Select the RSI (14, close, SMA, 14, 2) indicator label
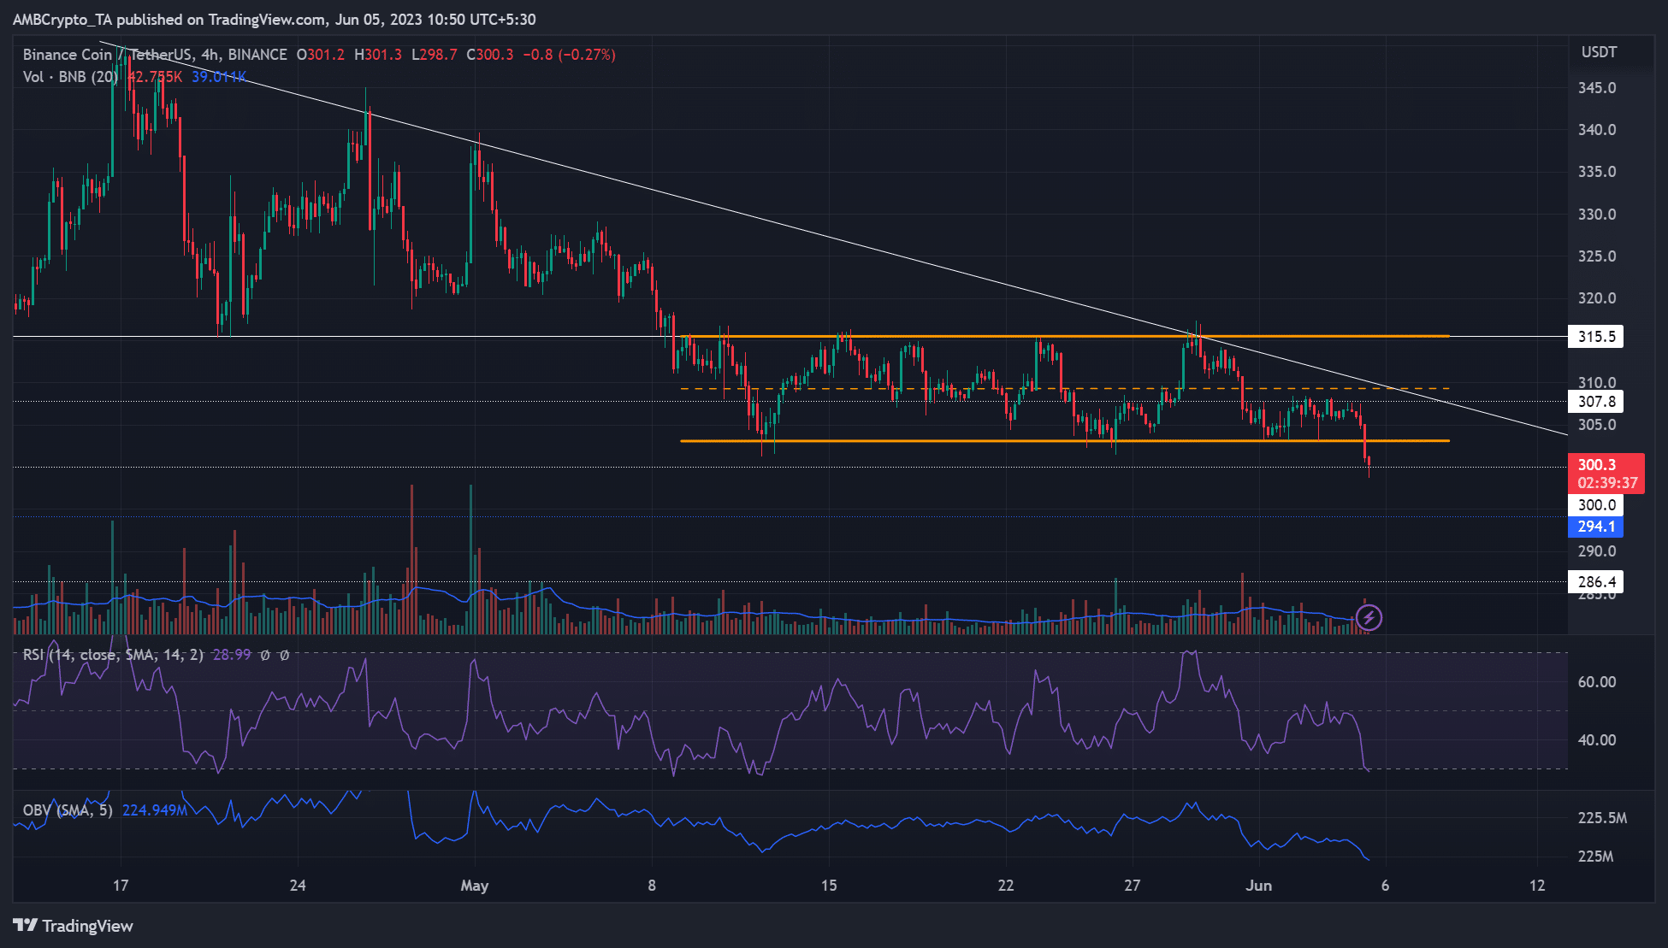 [x=113, y=655]
